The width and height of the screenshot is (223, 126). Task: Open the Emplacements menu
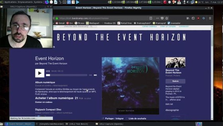pos(25,2)
